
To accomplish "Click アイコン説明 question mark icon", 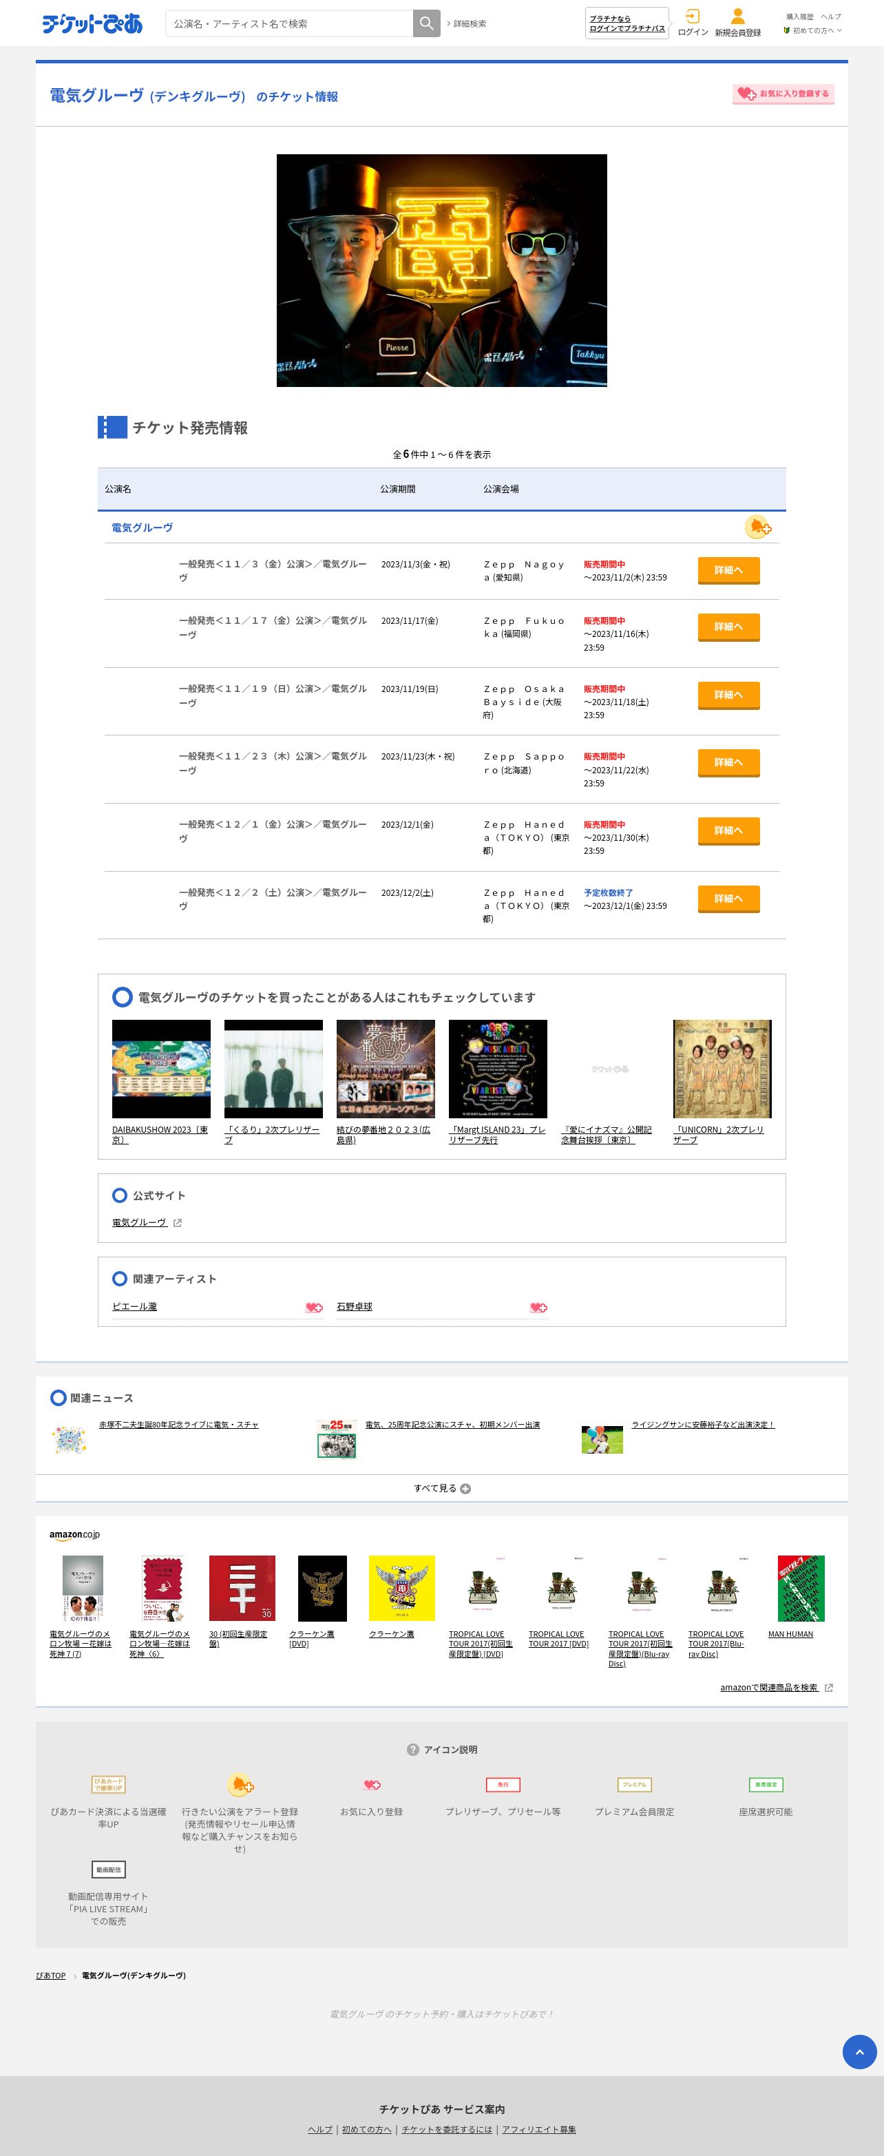I will 412,1749.
